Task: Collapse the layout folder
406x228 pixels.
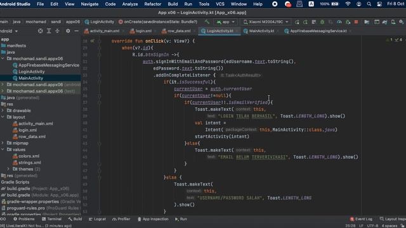Action: (3, 117)
